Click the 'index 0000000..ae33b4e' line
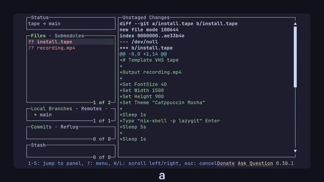 click(152, 36)
